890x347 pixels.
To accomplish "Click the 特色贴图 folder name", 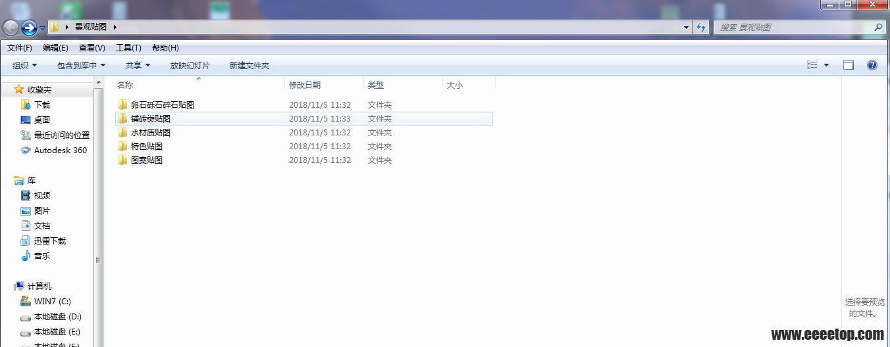I will click(147, 147).
